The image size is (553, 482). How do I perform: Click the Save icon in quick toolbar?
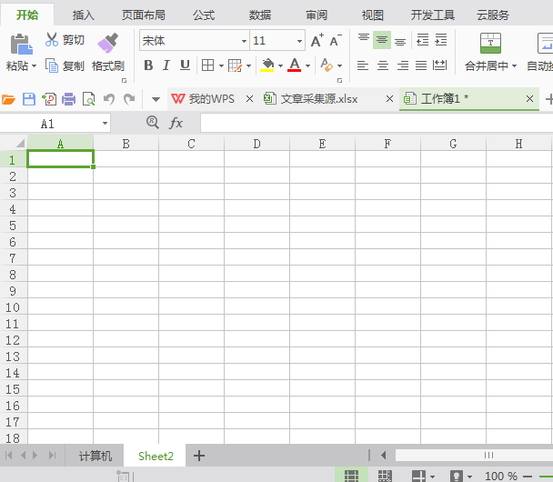coord(29,99)
